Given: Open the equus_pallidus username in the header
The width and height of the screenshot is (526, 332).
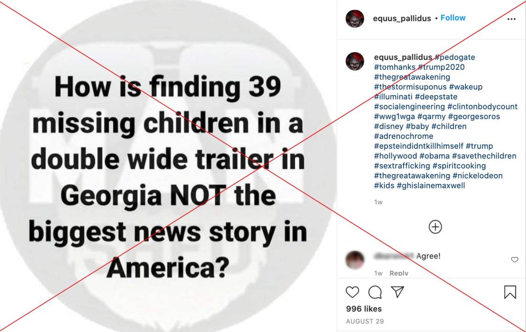Looking at the screenshot, I should click(402, 19).
